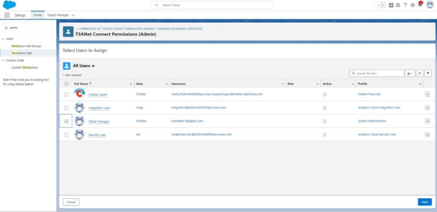Uncheck the Mister Manager row checkbox
437x212 pixels.
[x=66, y=121]
